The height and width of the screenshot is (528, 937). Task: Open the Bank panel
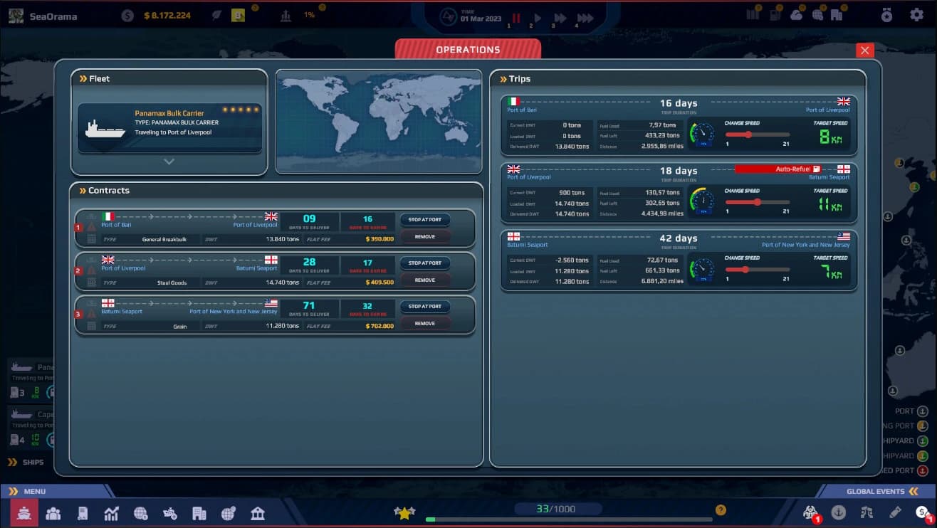pyautogui.click(x=257, y=512)
